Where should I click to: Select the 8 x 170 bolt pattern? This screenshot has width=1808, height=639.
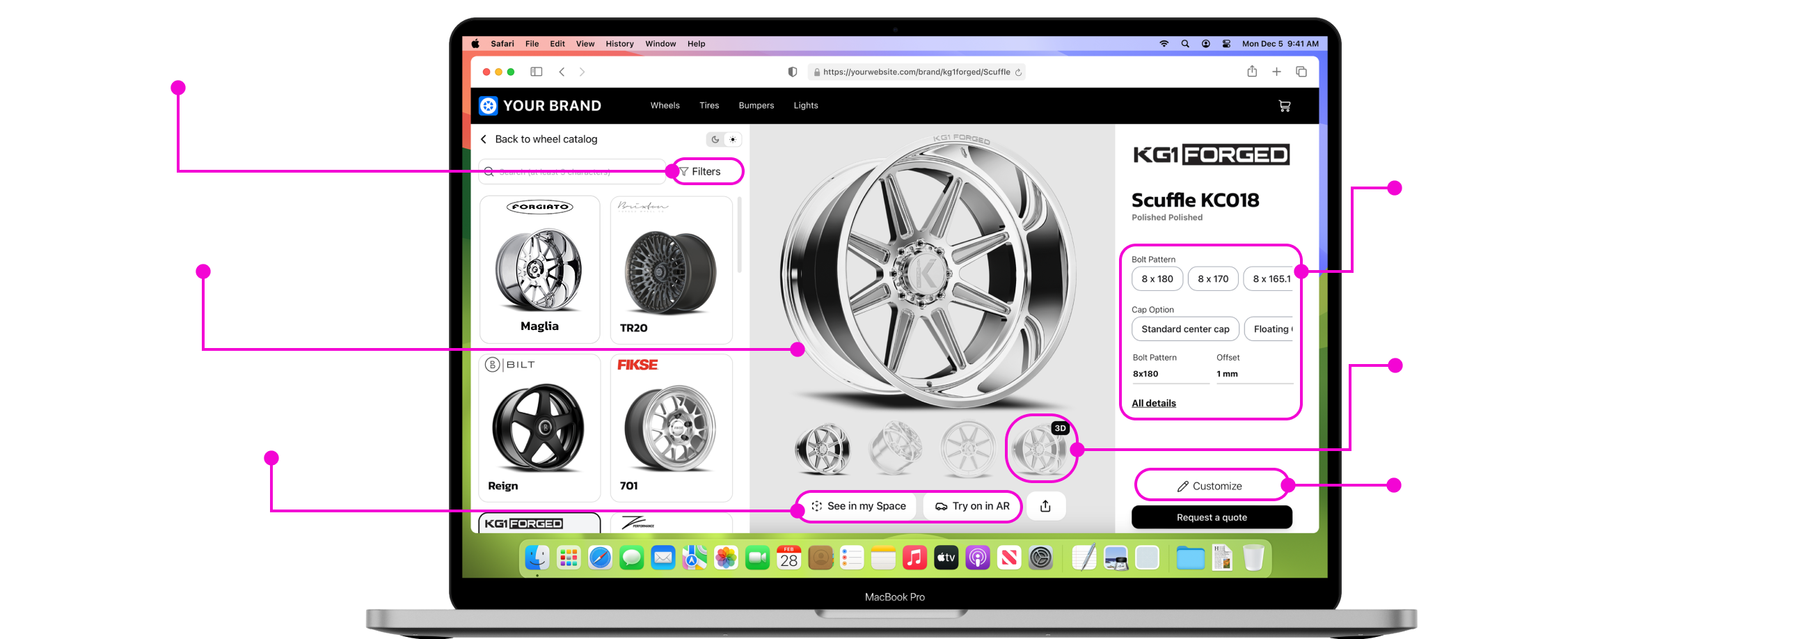point(1213,278)
